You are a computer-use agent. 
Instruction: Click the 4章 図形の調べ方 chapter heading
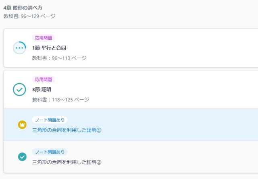[x=23, y=8]
